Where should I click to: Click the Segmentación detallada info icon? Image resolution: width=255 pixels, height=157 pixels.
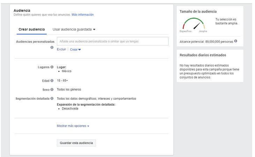click(x=52, y=99)
